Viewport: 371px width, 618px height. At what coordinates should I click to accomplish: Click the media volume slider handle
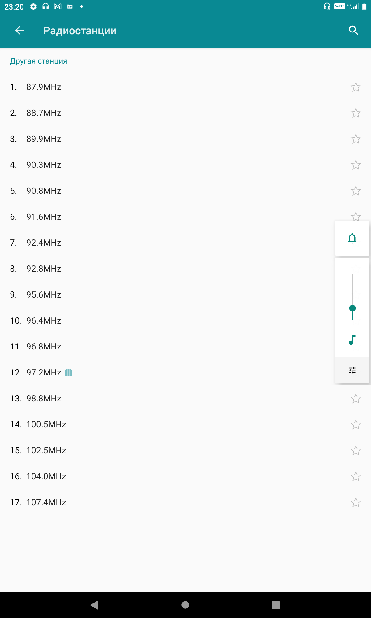352,308
